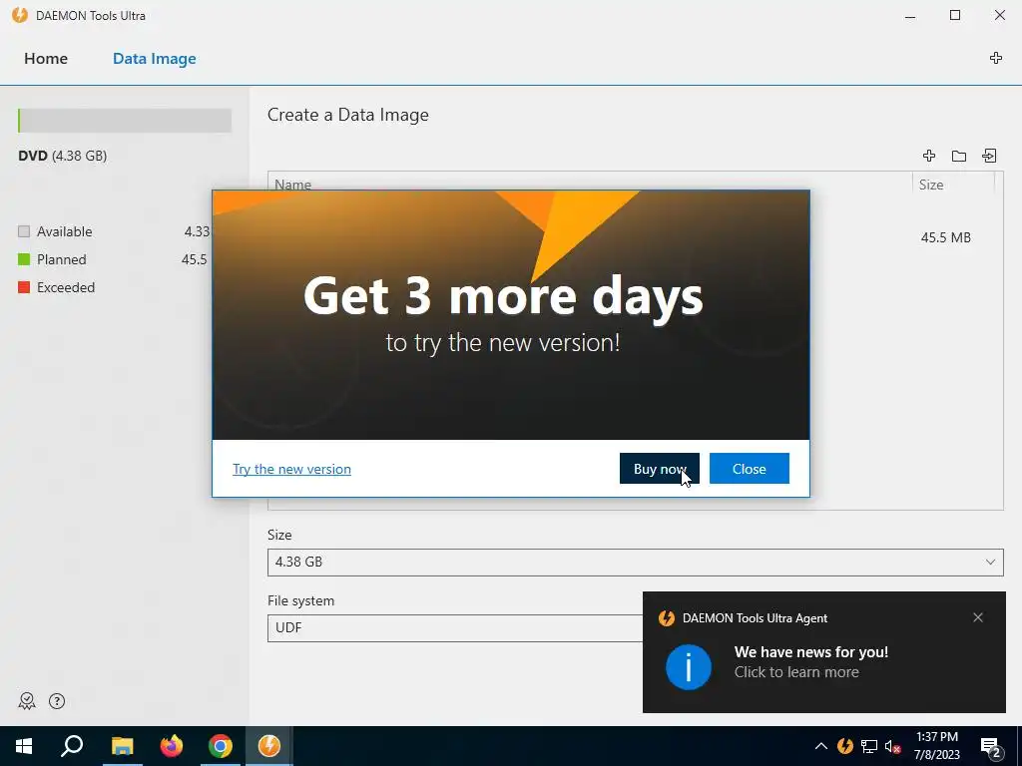Open the network tray icon
This screenshot has width=1022, height=766.
click(x=869, y=746)
